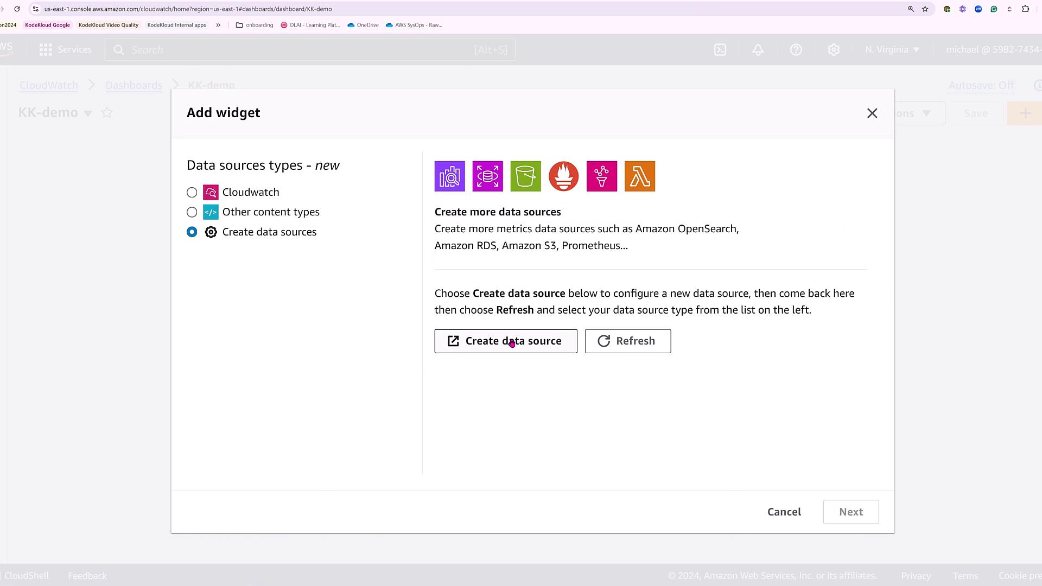Open the onboarding bookmarks folder
The image size is (1042, 586).
point(255,25)
